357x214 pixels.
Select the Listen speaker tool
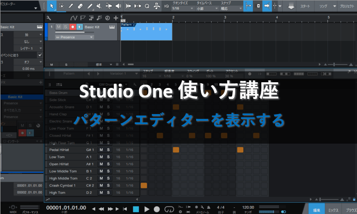point(119,6)
